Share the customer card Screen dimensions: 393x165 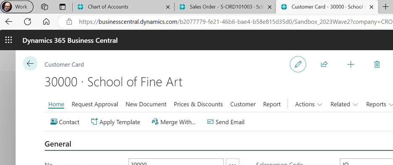[324, 64]
